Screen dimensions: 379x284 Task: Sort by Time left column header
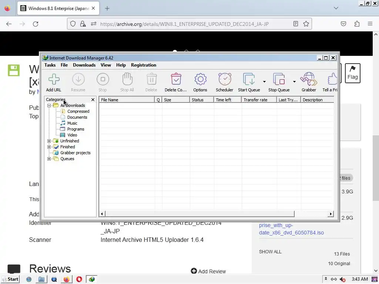click(x=228, y=100)
